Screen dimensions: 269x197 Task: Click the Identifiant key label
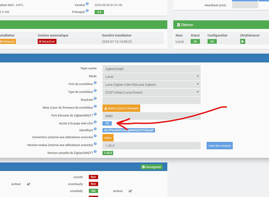coord(129,130)
